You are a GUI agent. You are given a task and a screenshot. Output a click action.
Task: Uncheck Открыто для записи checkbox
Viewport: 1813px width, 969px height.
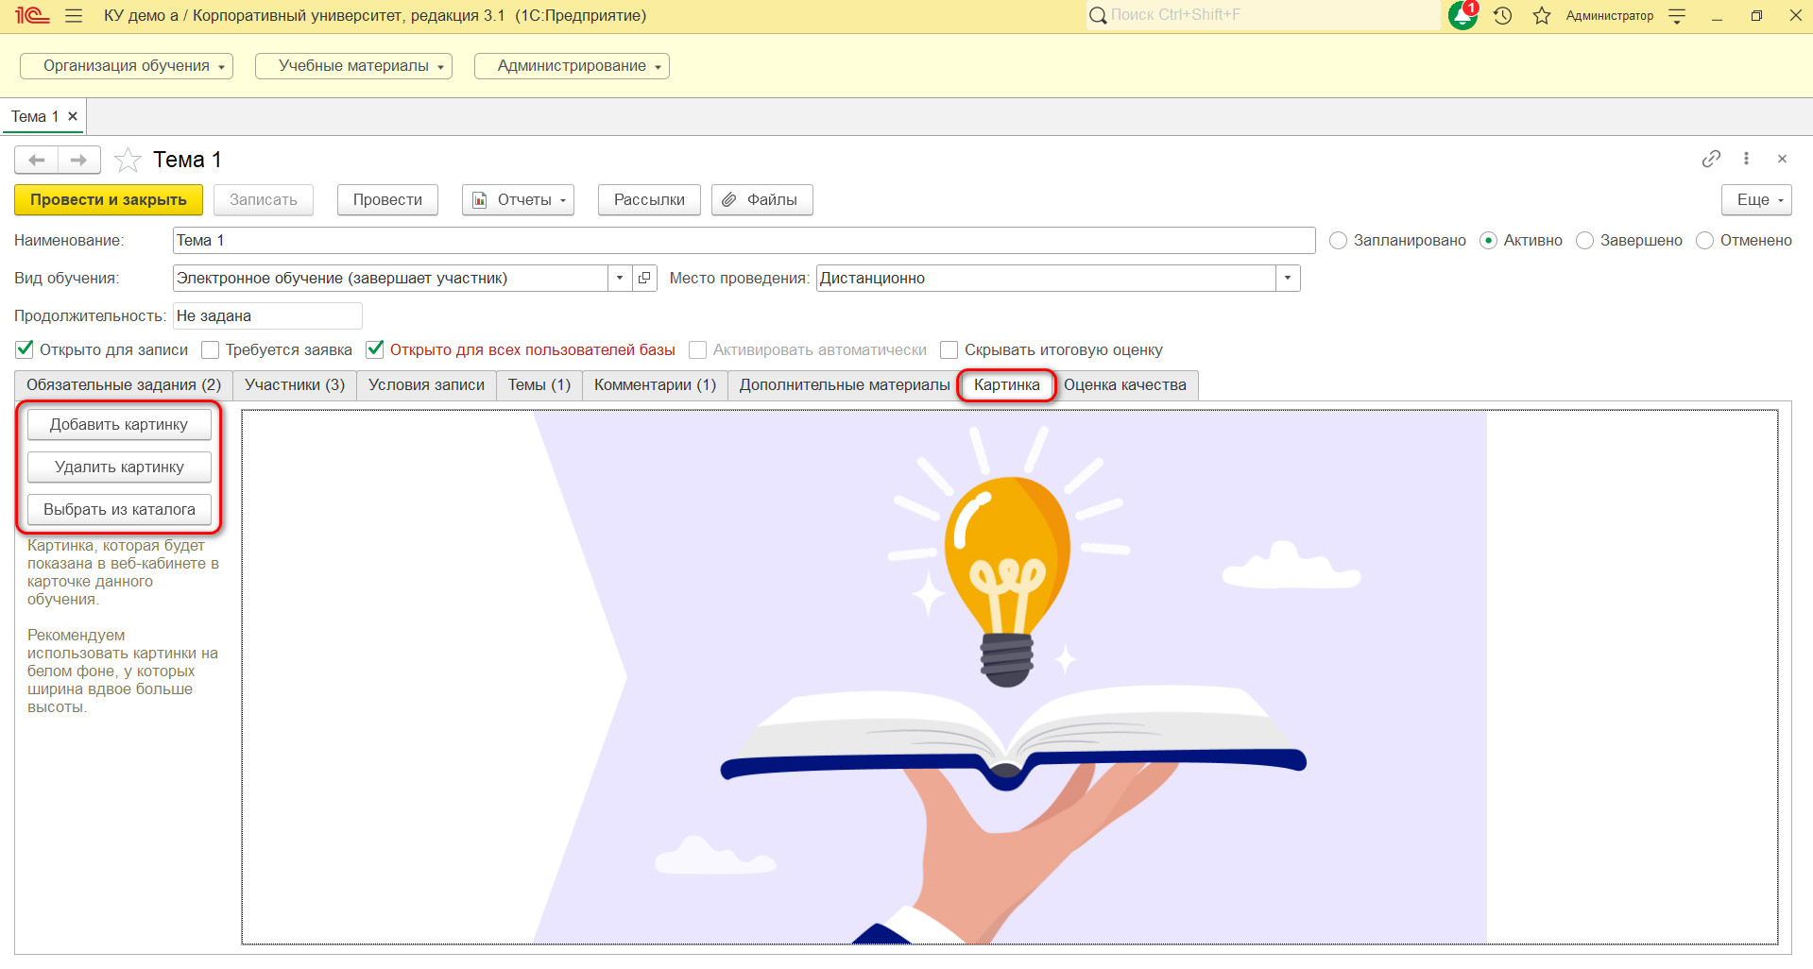tap(25, 349)
